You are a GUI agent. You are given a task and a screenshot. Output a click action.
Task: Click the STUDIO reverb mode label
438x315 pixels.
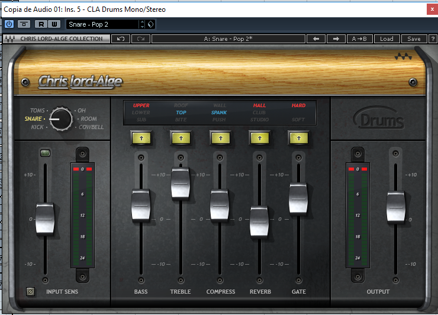point(259,120)
